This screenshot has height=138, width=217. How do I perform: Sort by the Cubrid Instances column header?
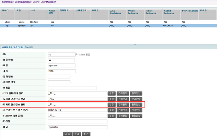(x=171, y=14)
